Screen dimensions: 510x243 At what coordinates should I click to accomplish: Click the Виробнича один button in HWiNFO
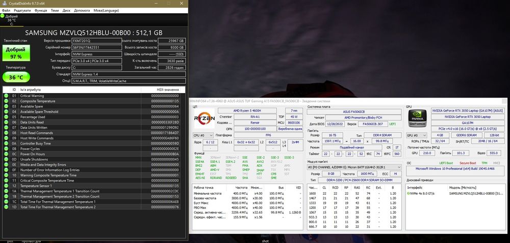point(290,129)
